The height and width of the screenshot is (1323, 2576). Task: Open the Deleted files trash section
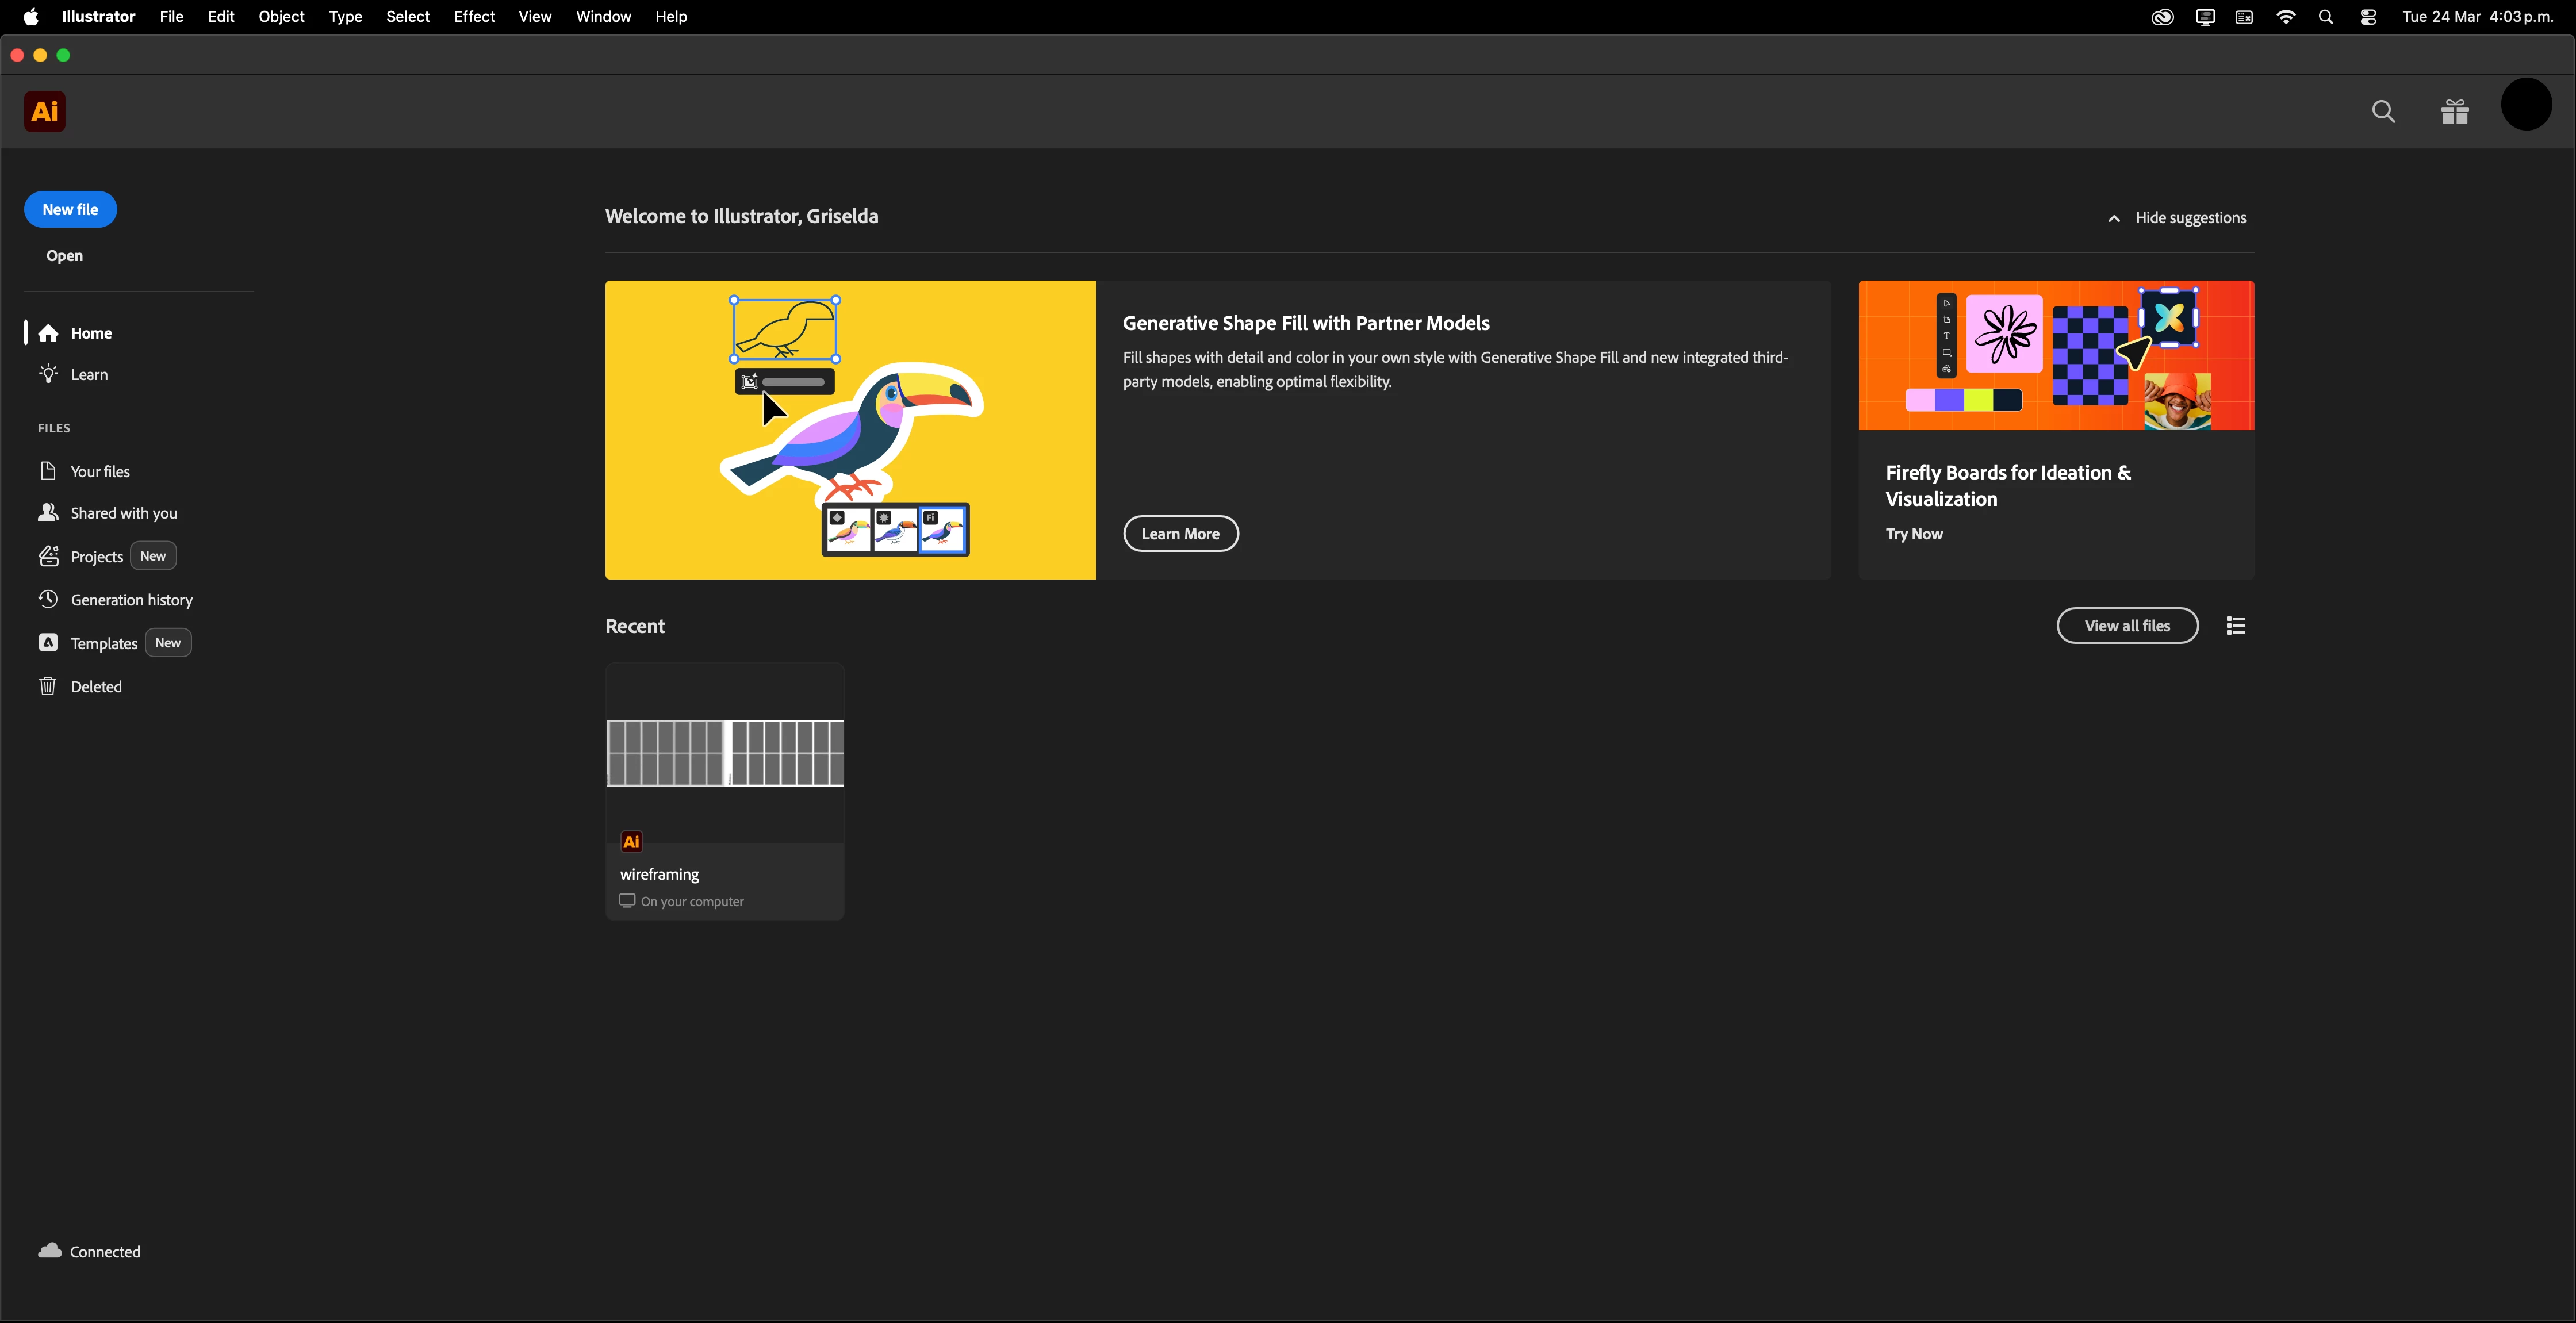point(96,686)
